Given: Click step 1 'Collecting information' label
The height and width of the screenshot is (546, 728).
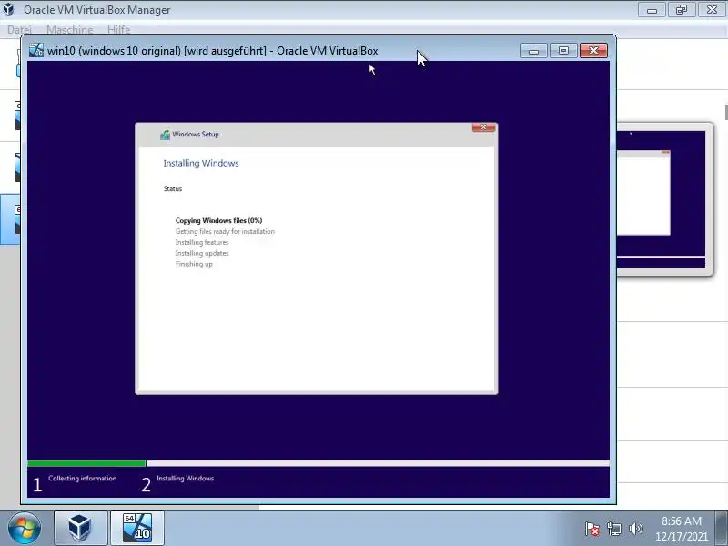Looking at the screenshot, I should 82,479.
